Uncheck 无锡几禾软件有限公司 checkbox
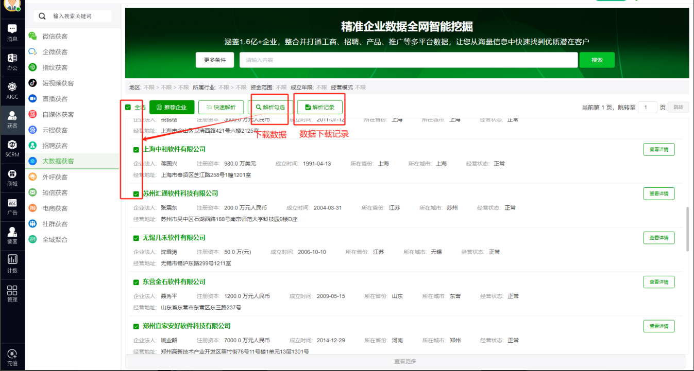This screenshot has height=371, width=694. coord(136,238)
